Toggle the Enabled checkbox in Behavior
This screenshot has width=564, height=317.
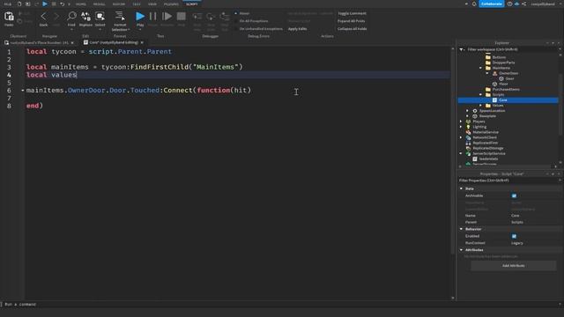point(514,236)
